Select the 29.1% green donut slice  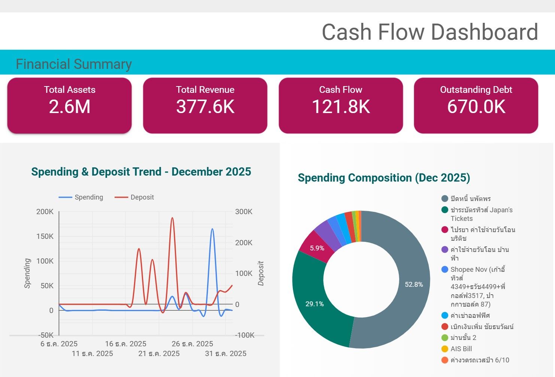315,304
